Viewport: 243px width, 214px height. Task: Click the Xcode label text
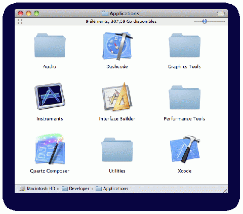tap(184, 171)
